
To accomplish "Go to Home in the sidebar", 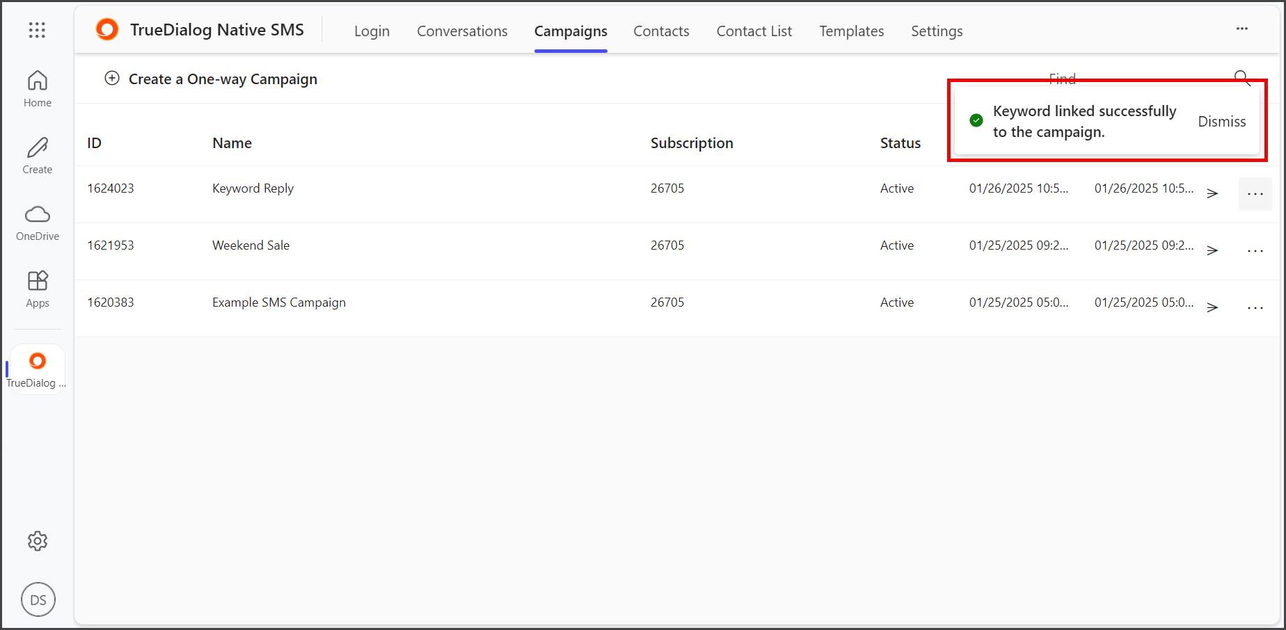I will 38,89.
